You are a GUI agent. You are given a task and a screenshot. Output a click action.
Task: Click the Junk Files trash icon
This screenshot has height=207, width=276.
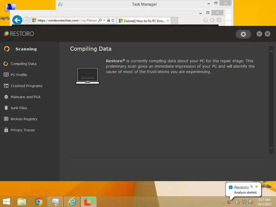(x=6, y=108)
